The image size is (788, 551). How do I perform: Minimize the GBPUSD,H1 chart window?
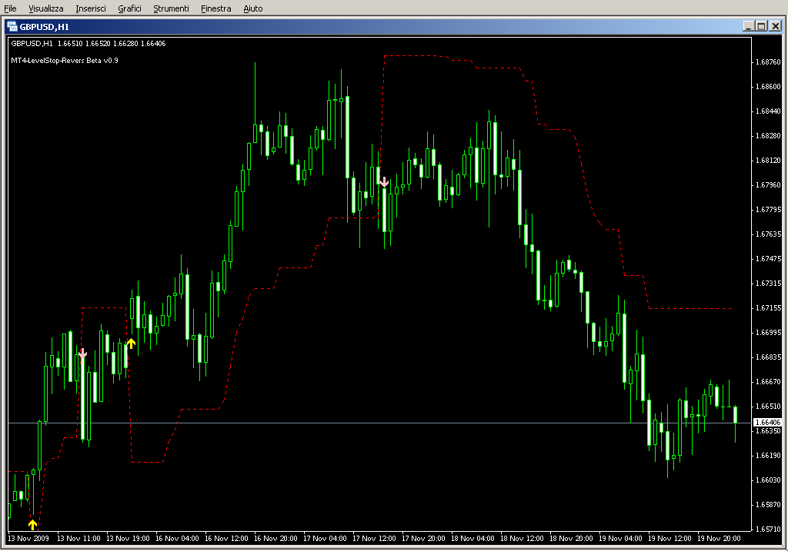pos(749,26)
